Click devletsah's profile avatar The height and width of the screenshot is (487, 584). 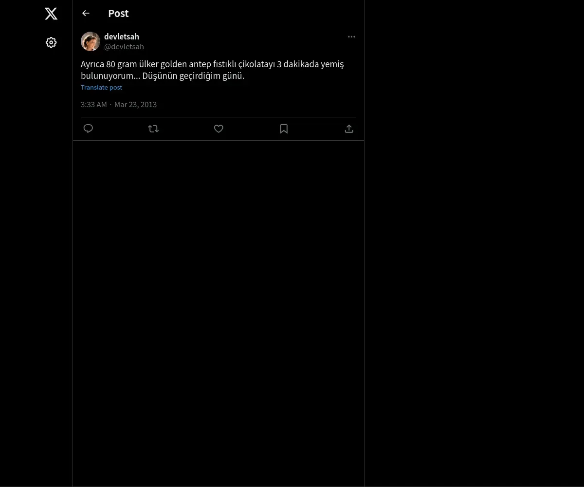pos(91,41)
